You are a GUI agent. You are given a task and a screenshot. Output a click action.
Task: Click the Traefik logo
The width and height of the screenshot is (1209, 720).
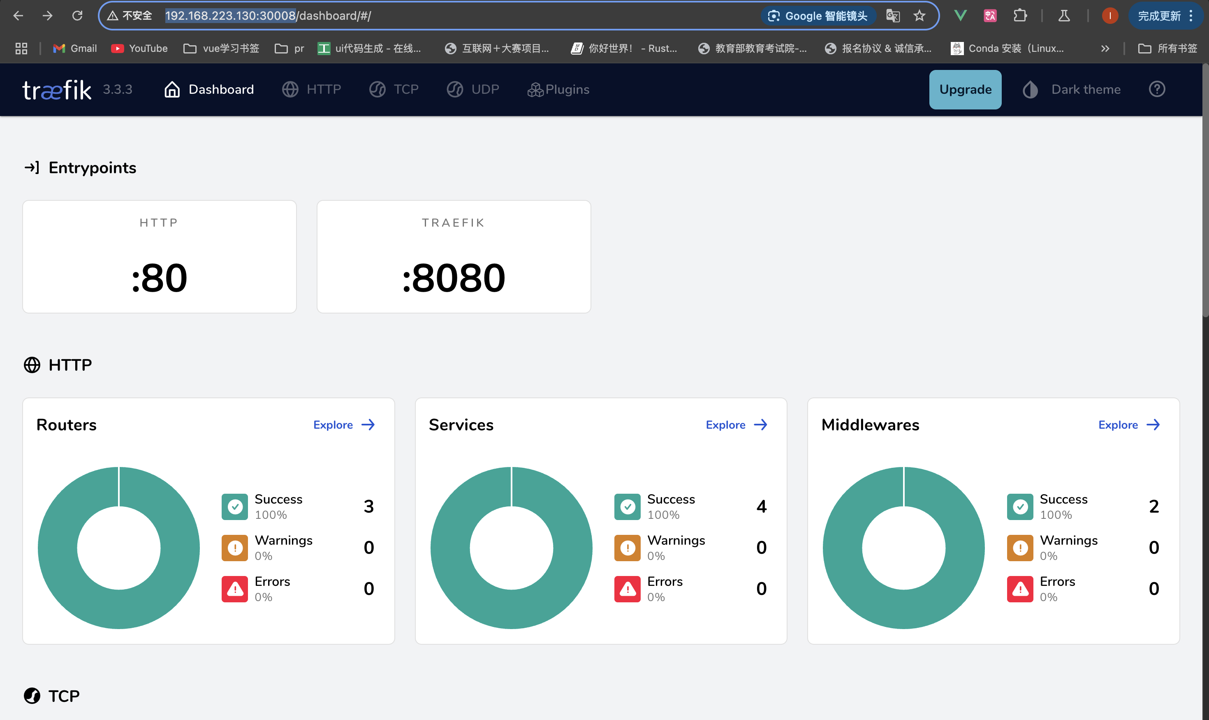(57, 89)
